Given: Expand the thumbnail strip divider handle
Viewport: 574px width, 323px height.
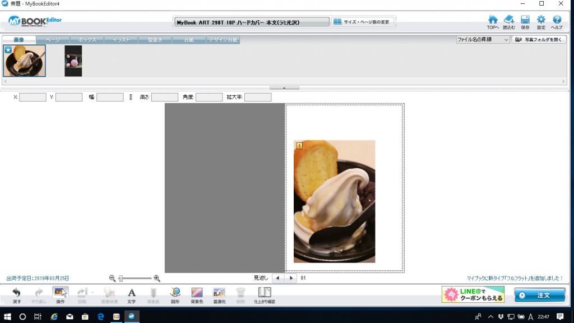Looking at the screenshot, I should (x=284, y=87).
